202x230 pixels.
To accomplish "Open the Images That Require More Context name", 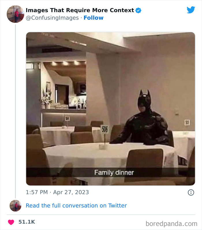I will click(x=80, y=10).
